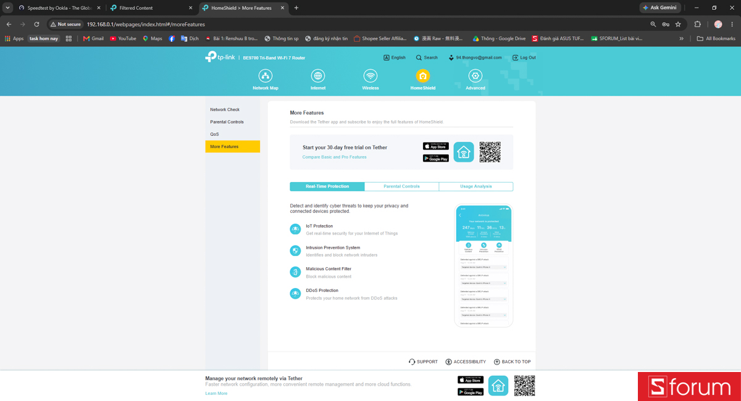
Task: Open the Gmail bookmark
Action: click(94, 38)
